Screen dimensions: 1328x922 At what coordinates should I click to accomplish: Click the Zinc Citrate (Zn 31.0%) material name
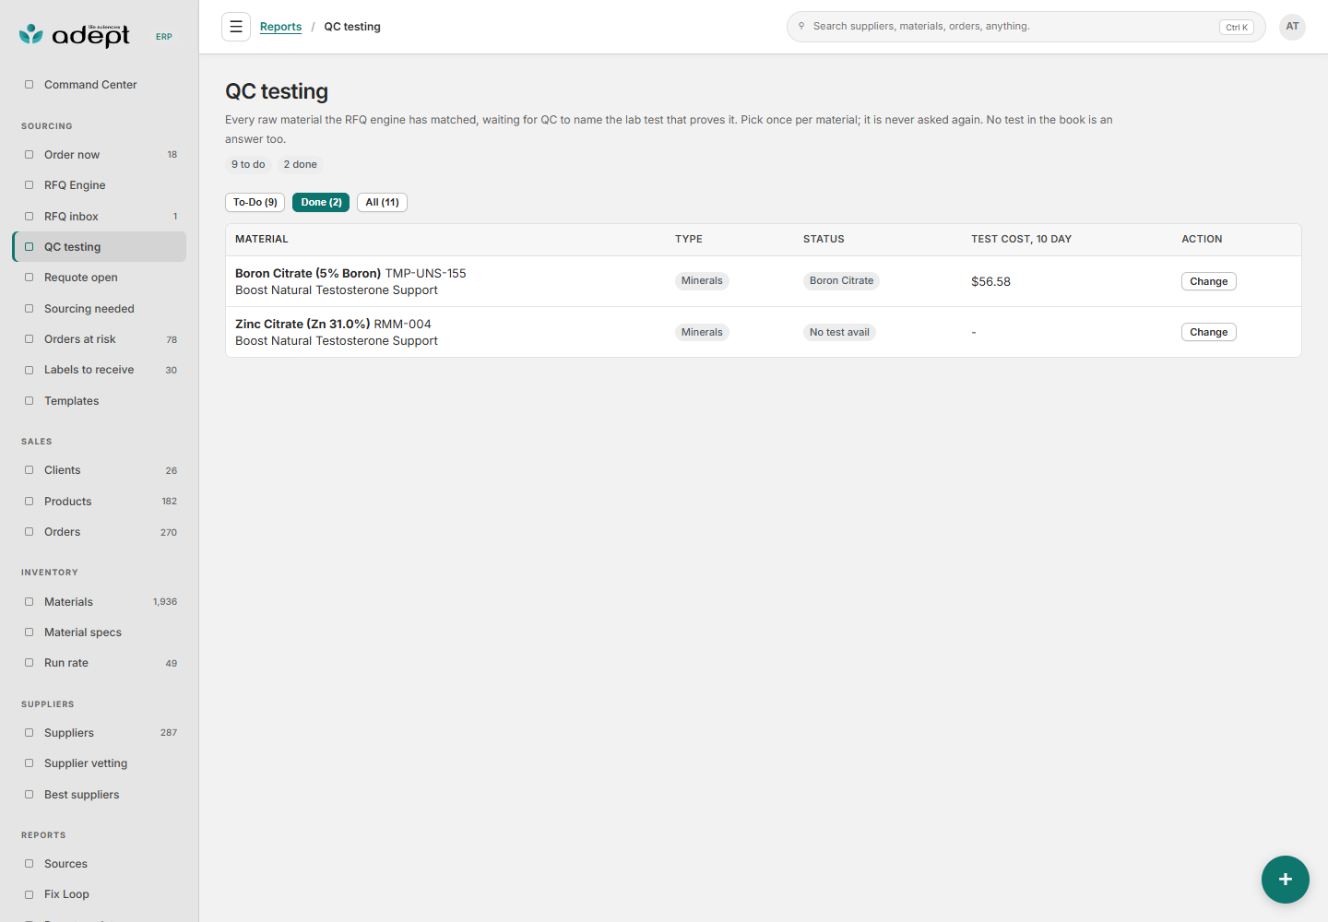point(302,325)
